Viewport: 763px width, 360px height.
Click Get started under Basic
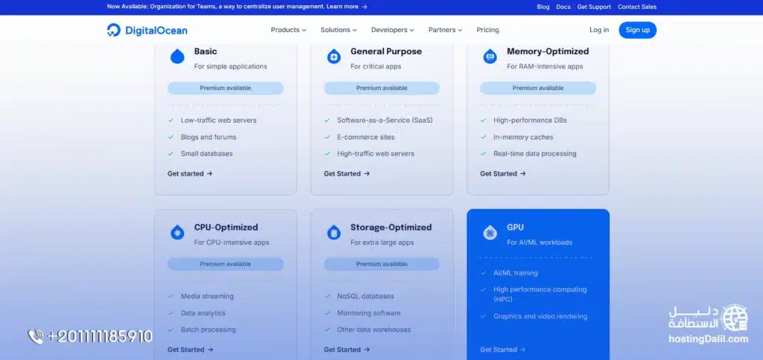(x=190, y=173)
